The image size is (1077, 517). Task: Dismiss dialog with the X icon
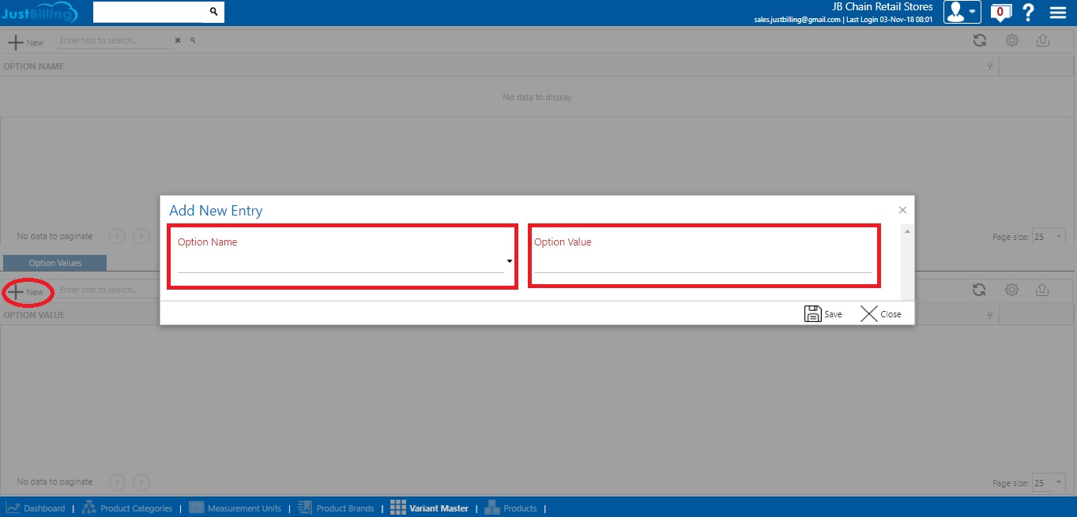tap(902, 210)
